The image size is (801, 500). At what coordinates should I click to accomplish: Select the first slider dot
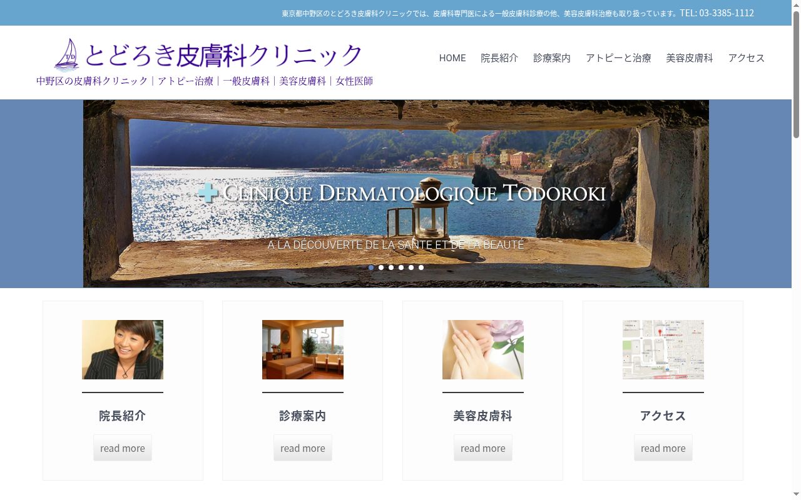pyautogui.click(x=371, y=267)
